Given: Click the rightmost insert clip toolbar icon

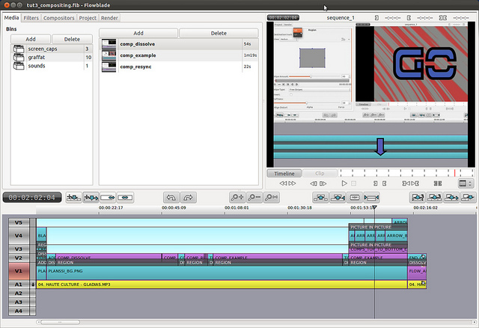Looking at the screenshot, I should pyautogui.click(x=469, y=197).
